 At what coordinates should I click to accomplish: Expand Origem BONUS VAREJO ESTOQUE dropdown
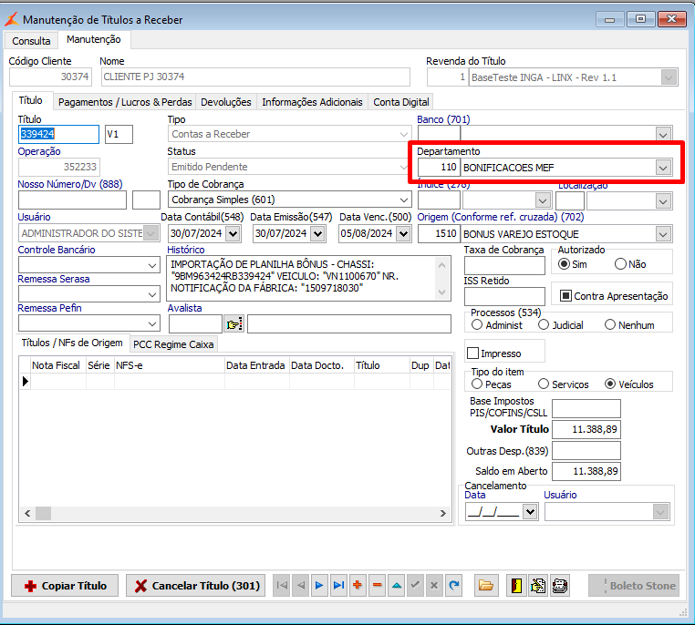663,234
